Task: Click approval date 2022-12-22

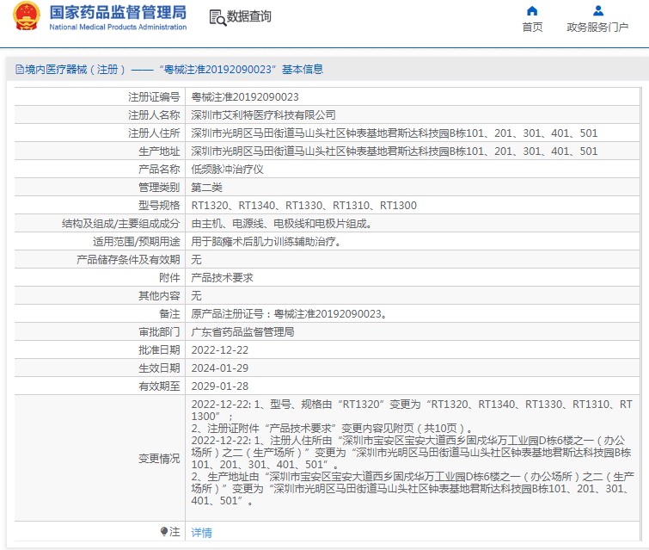Action: (x=220, y=350)
